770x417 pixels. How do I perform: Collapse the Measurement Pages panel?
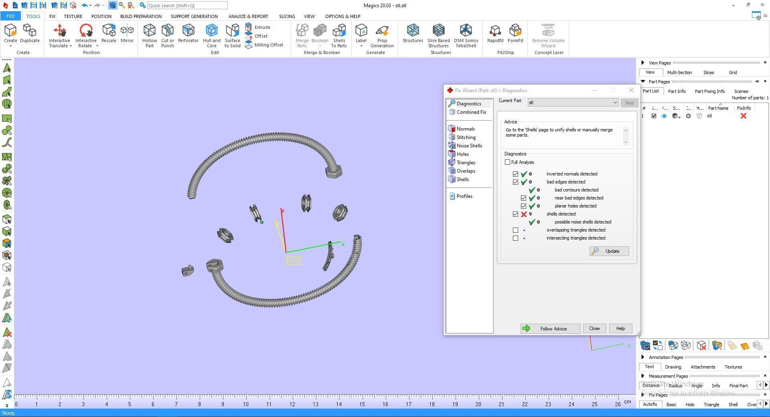[x=643, y=376]
